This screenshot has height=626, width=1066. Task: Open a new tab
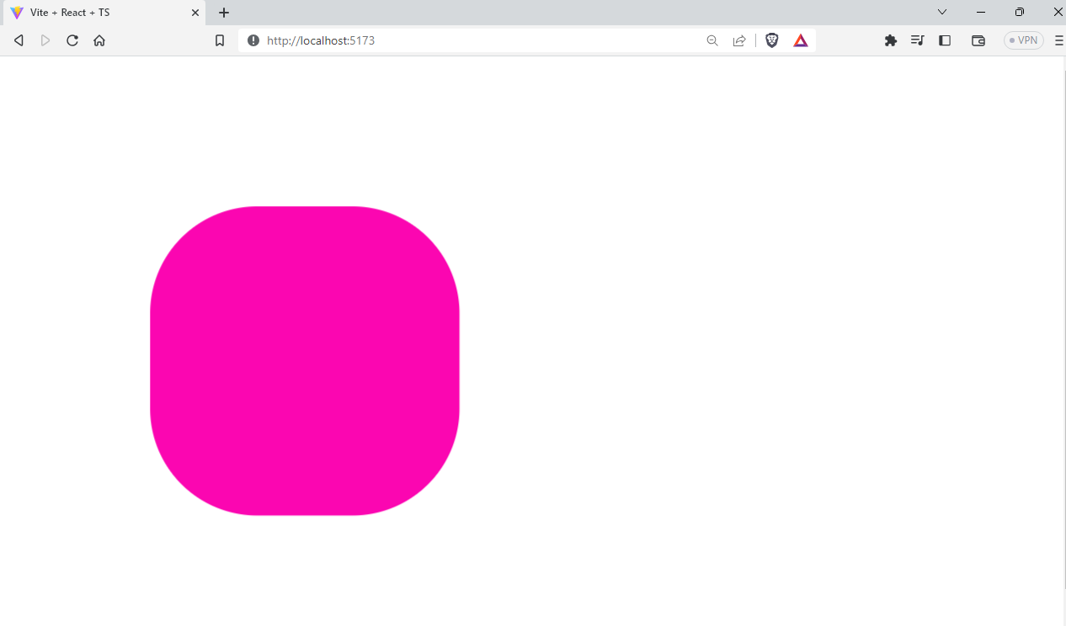[x=224, y=13]
